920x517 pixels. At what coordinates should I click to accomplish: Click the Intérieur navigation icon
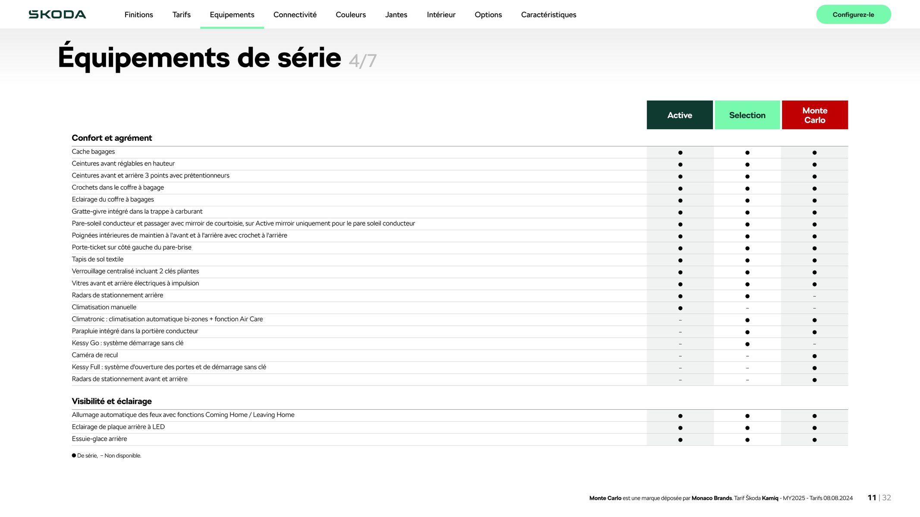[x=441, y=15]
